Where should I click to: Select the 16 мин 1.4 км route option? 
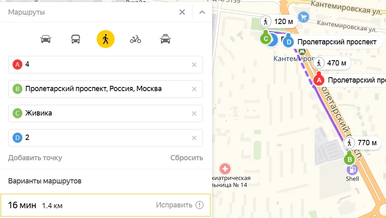pos(106,205)
